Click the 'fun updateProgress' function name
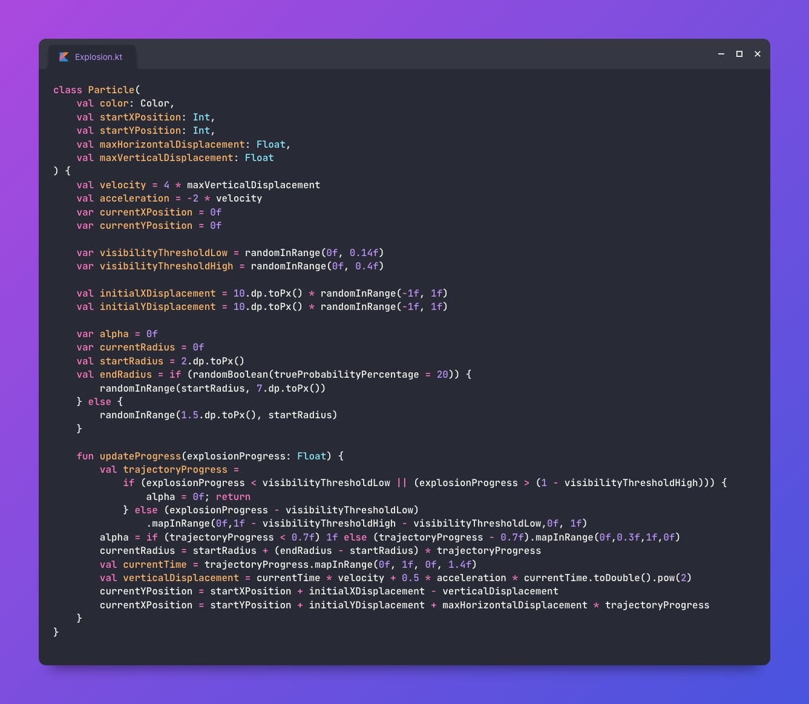The height and width of the screenshot is (704, 809). (140, 456)
